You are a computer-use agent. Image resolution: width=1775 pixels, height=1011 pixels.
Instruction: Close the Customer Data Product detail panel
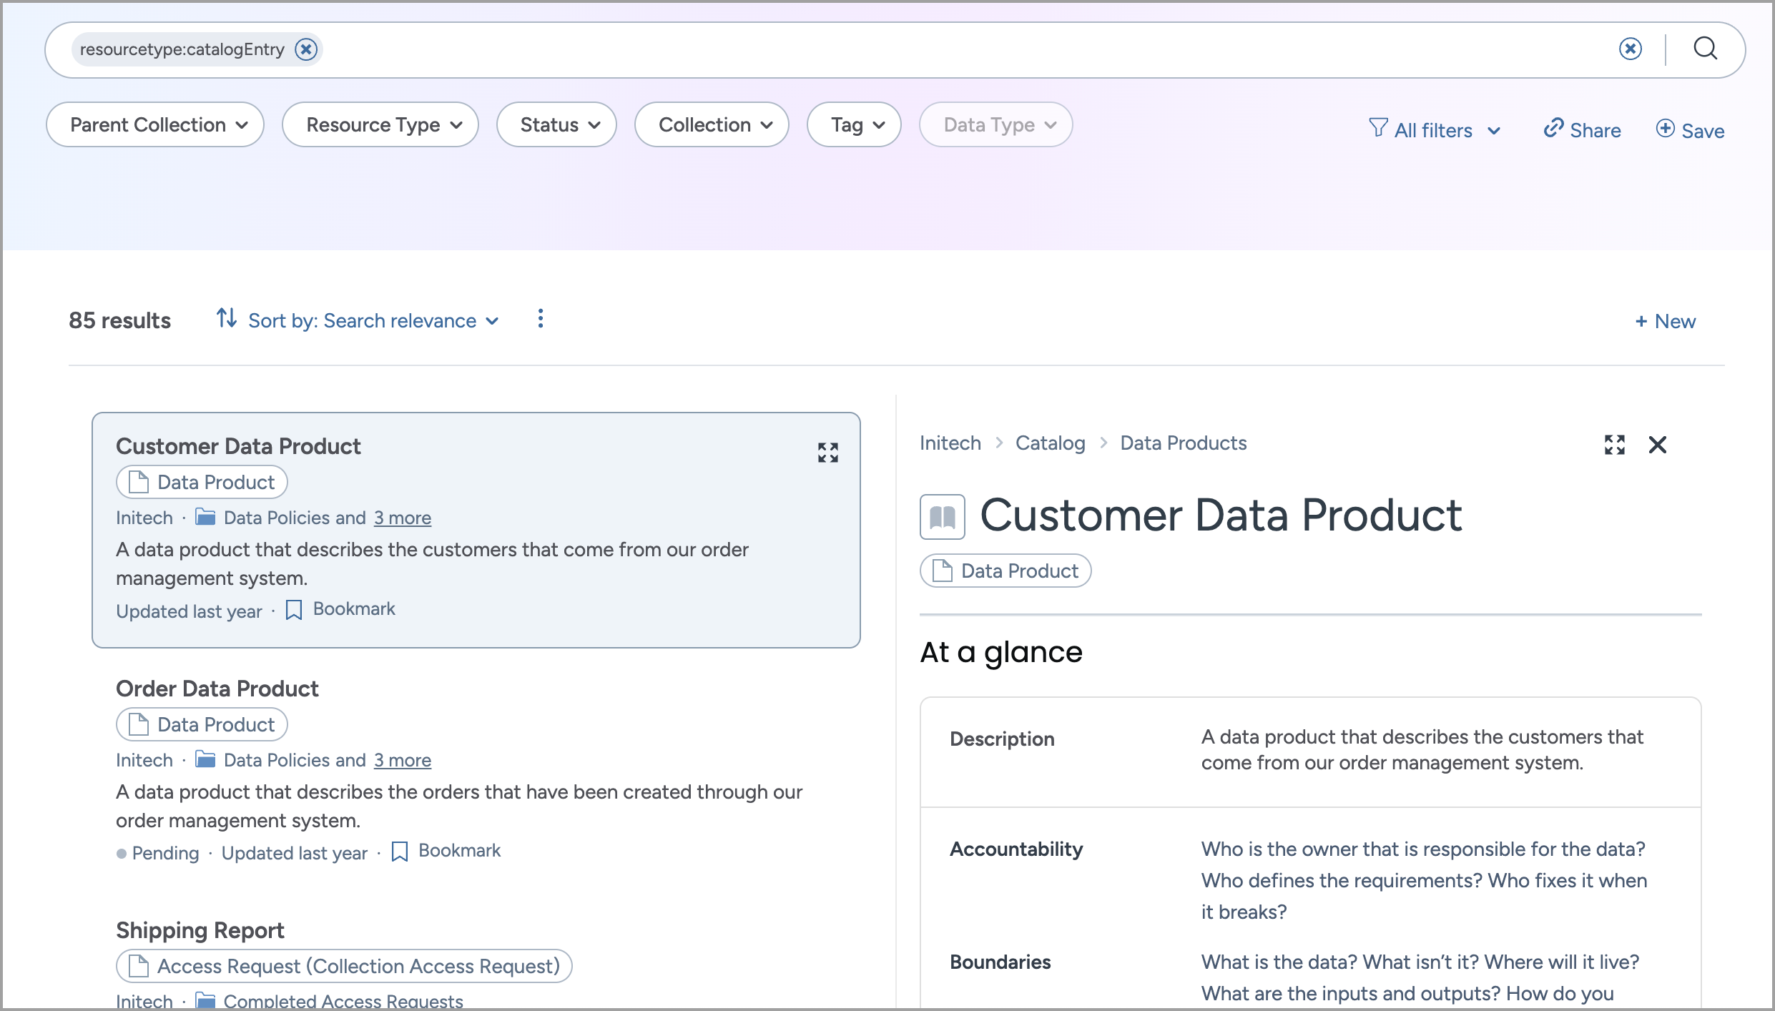[1658, 445]
